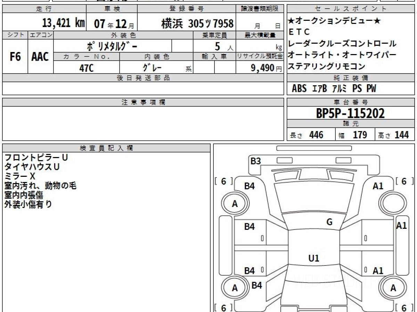417x312 pixels.
Task: Select the ABS equipment label
Action: tap(299, 89)
